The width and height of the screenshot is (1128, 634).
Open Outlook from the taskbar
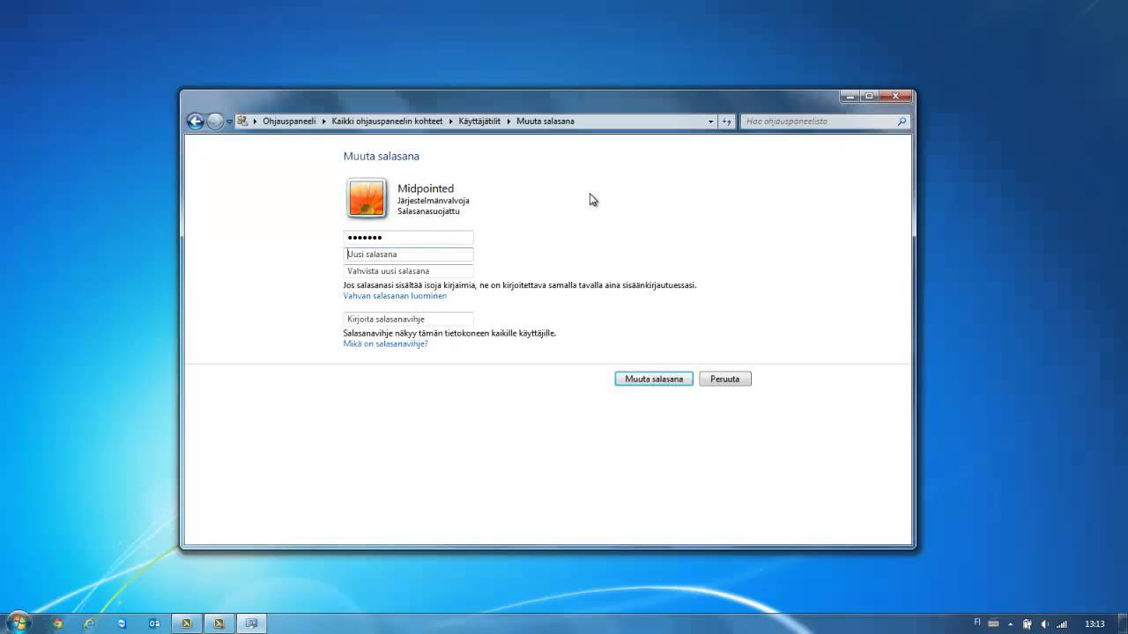click(x=154, y=623)
